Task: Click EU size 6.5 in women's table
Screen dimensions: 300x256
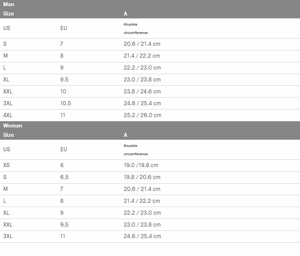Action: pos(64,177)
